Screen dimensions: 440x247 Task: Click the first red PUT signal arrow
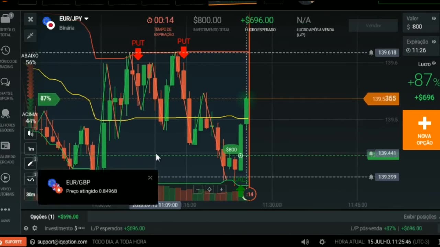click(x=138, y=54)
